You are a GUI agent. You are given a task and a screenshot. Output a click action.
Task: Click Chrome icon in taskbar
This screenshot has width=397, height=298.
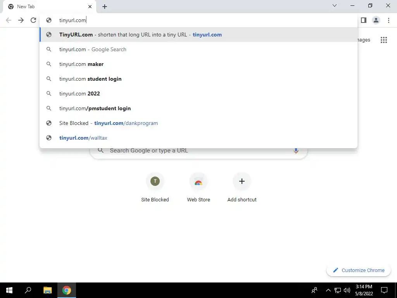click(x=67, y=290)
